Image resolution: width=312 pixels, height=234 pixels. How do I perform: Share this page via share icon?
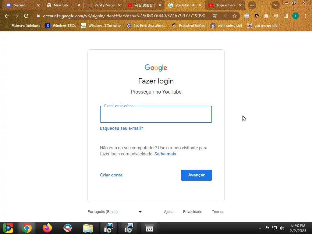pos(225,16)
